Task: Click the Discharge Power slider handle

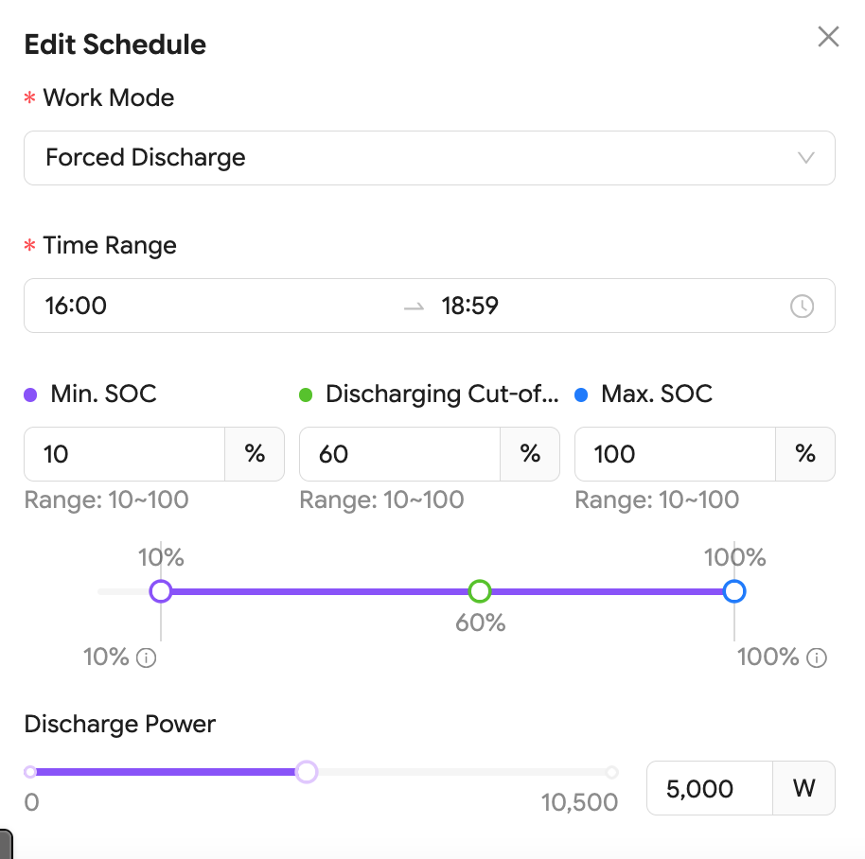Action: [x=307, y=772]
